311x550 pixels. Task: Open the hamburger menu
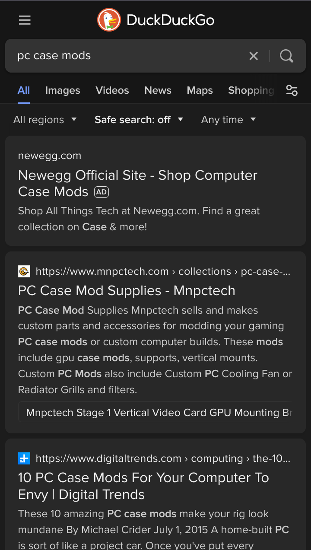pos(25,20)
